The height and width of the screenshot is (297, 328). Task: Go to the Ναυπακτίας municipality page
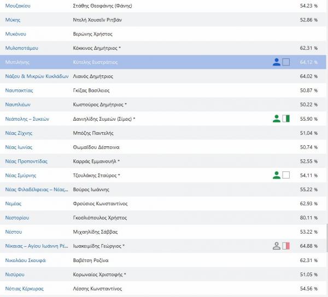(19, 90)
